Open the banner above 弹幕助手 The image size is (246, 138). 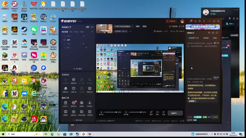[203, 27]
